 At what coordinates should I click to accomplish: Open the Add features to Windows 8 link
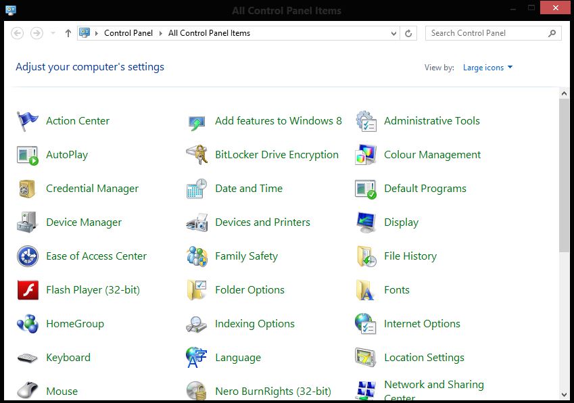(279, 121)
